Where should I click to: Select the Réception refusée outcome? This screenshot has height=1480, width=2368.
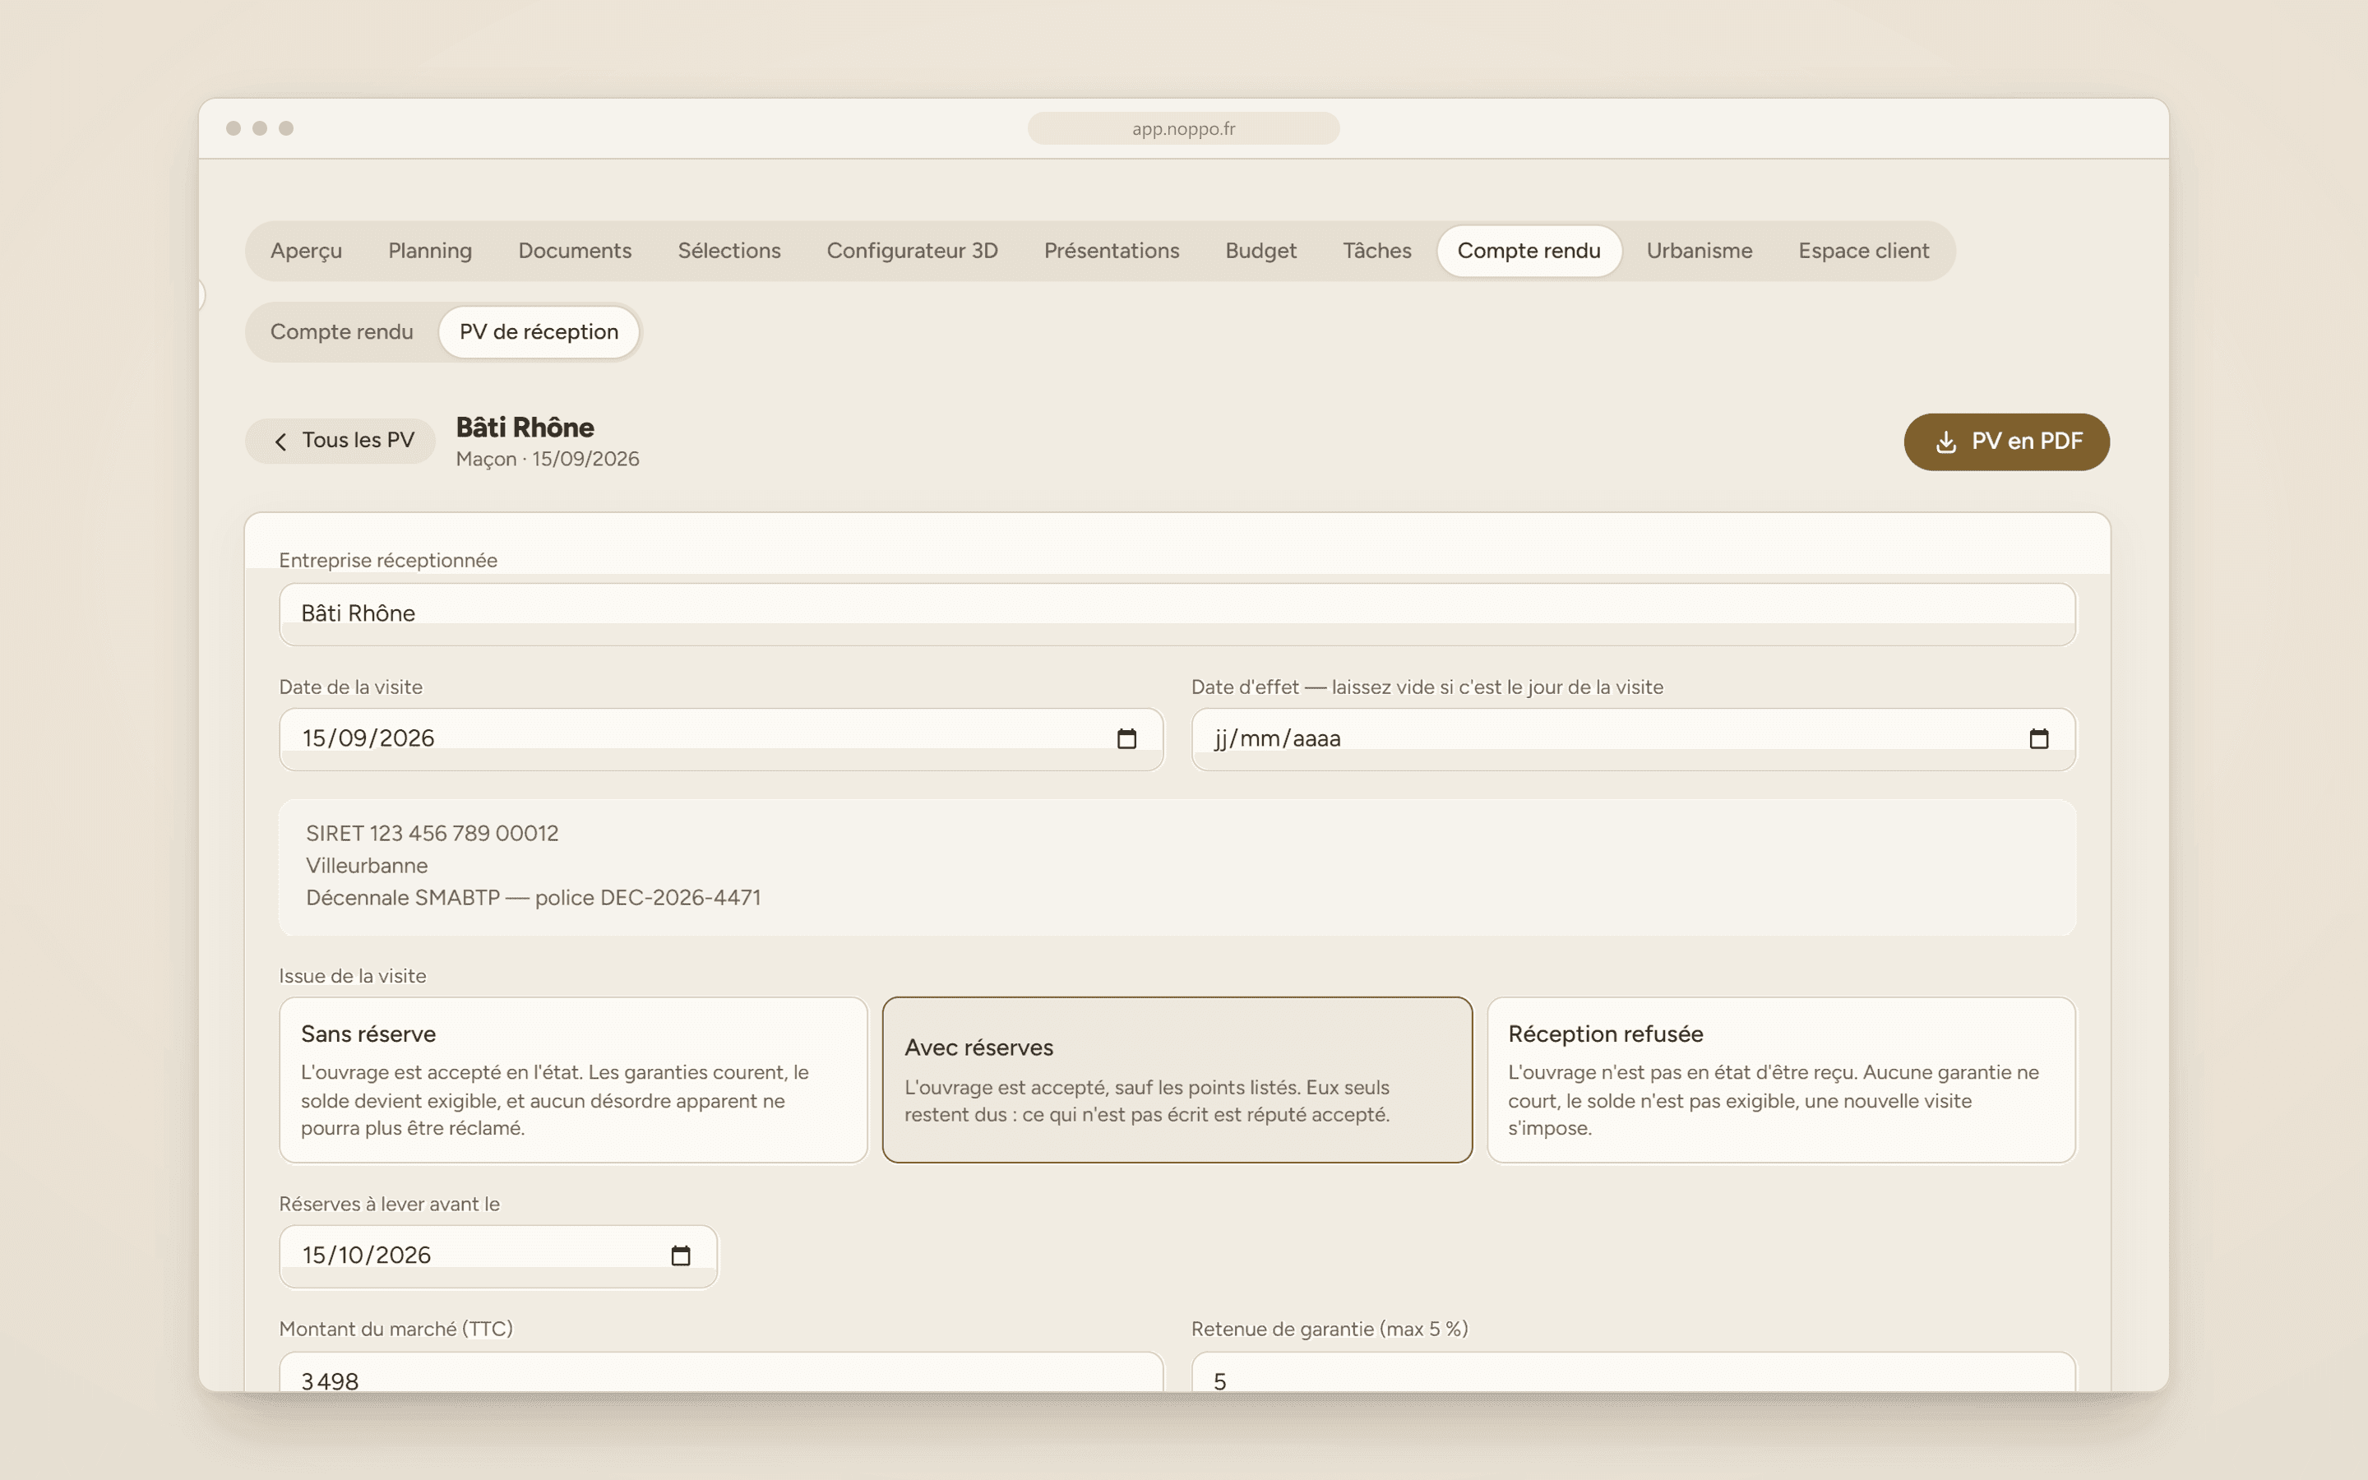pos(1781,1080)
